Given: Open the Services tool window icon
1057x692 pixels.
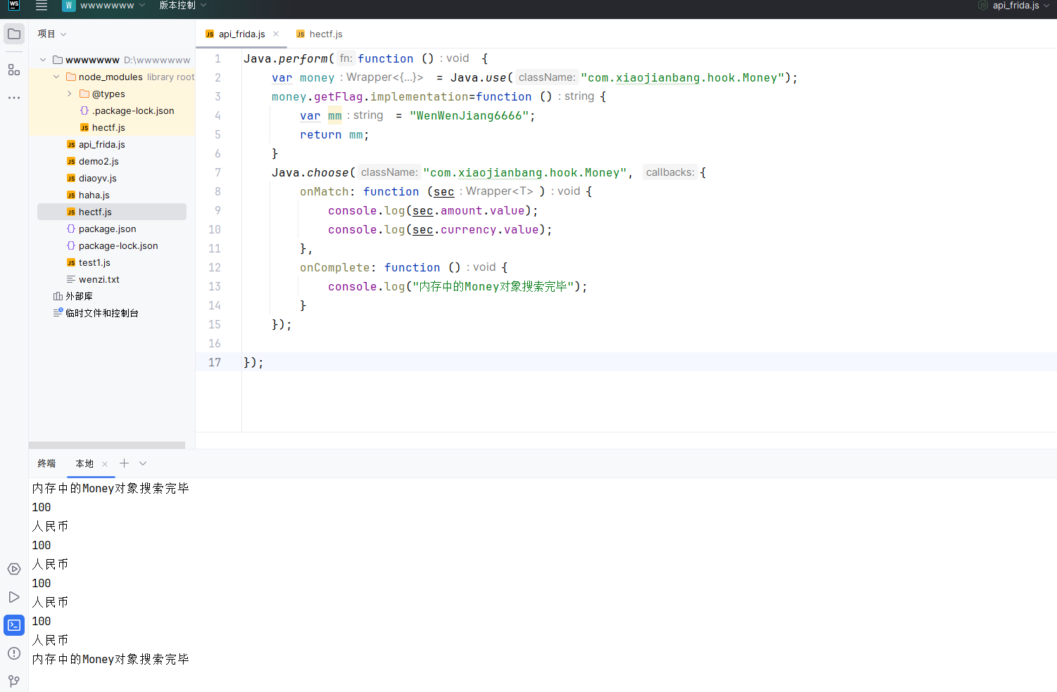Looking at the screenshot, I should 14,569.
